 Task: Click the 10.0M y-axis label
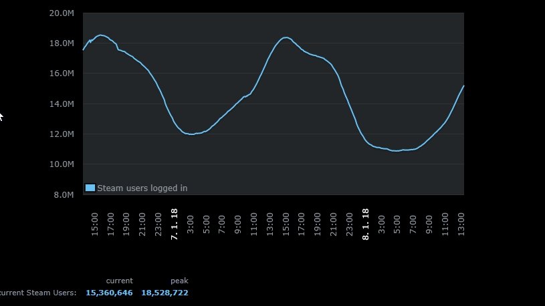point(62,164)
